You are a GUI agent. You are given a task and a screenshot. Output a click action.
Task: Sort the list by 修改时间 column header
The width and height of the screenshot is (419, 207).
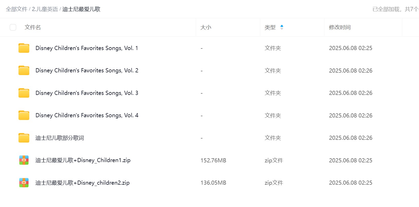point(340,27)
